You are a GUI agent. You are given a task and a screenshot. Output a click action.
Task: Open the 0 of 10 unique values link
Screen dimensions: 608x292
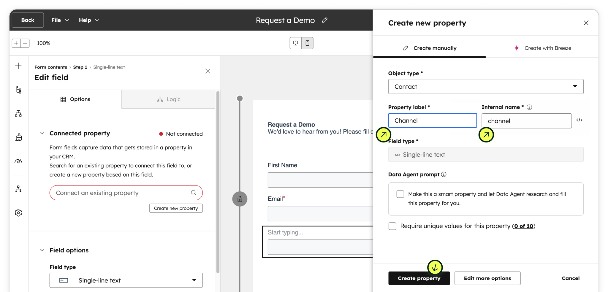[x=524, y=226]
